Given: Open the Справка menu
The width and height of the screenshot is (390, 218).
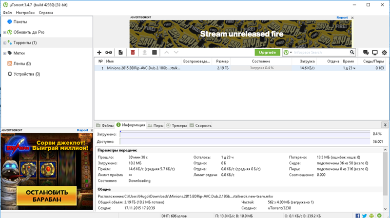Looking at the screenshot, I should click(46, 13).
